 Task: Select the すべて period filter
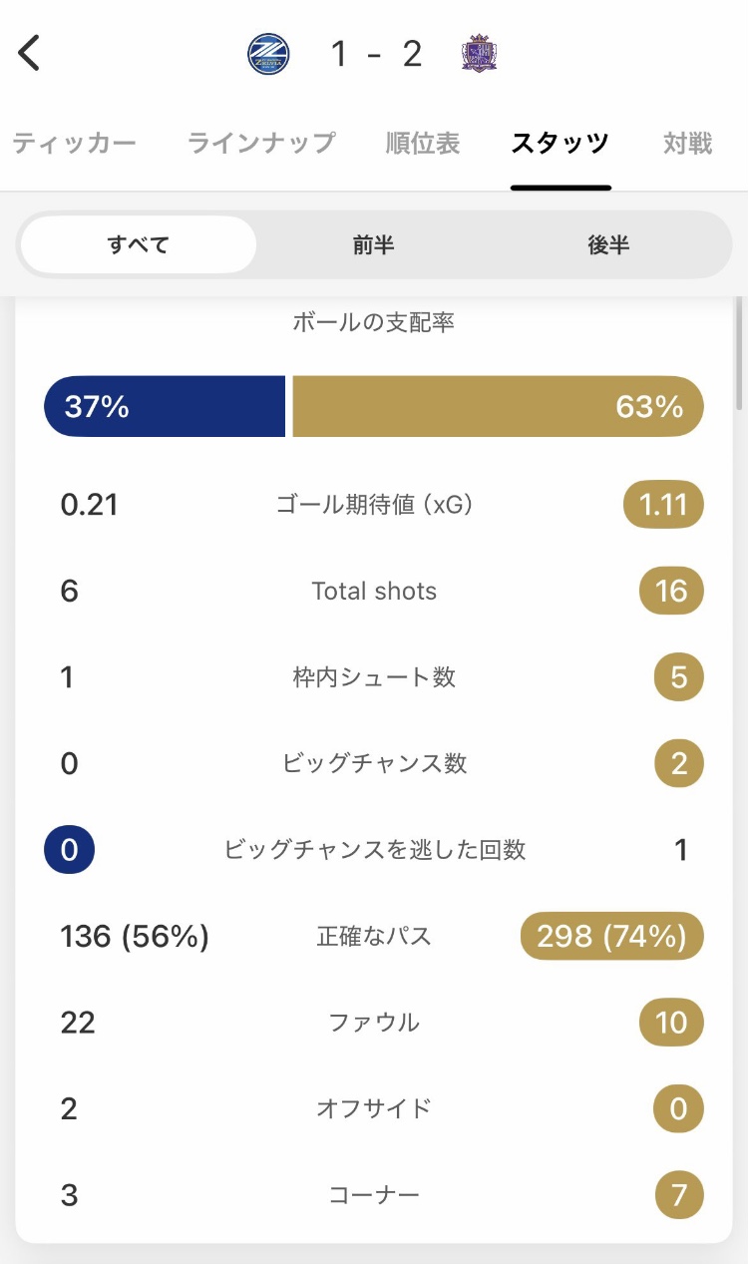click(139, 244)
